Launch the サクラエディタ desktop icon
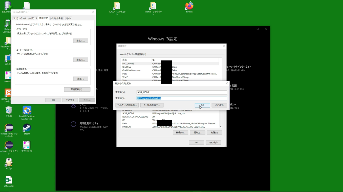343x192 pixels. point(27,146)
